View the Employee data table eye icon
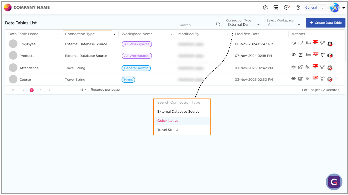 point(294,43)
